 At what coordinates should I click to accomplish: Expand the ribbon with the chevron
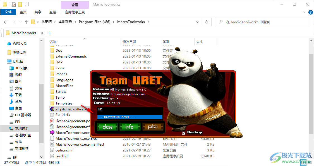[x=305, y=12]
